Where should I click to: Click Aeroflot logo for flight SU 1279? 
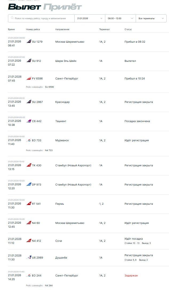pyautogui.click(x=29, y=42)
